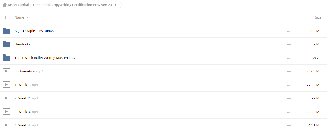Click the Handouts folder icon
This screenshot has width=327, height=132.
point(6,44)
